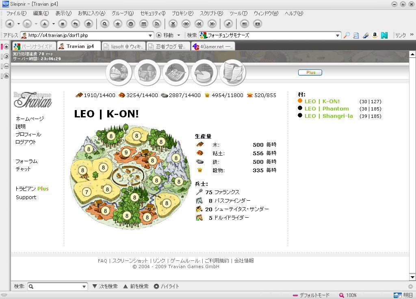Open the Up button dropdown arrow
The height and width of the screenshot is (299, 416).
tap(53, 24)
